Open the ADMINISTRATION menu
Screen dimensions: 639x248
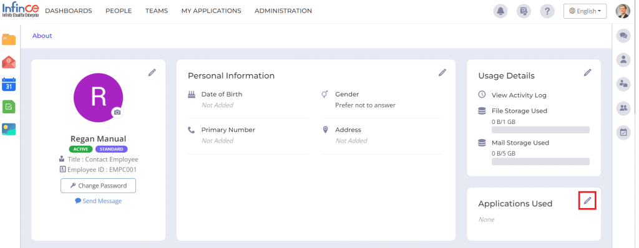283,11
